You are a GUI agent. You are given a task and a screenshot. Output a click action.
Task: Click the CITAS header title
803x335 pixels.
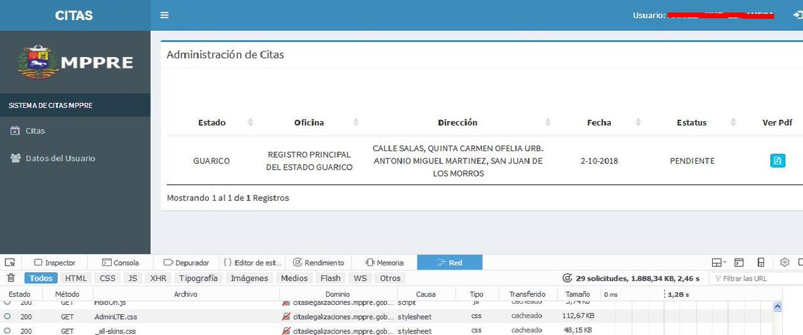74,15
